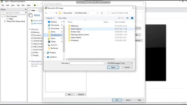Click the Library search field
The width and height of the screenshot is (187, 105).
[x=13, y=13]
